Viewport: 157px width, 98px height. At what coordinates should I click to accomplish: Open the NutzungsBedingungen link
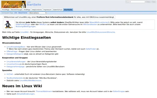click(x=26, y=26)
